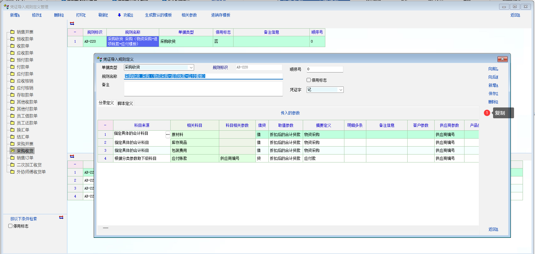Click the 保存 button in the dialog

(x=493, y=93)
